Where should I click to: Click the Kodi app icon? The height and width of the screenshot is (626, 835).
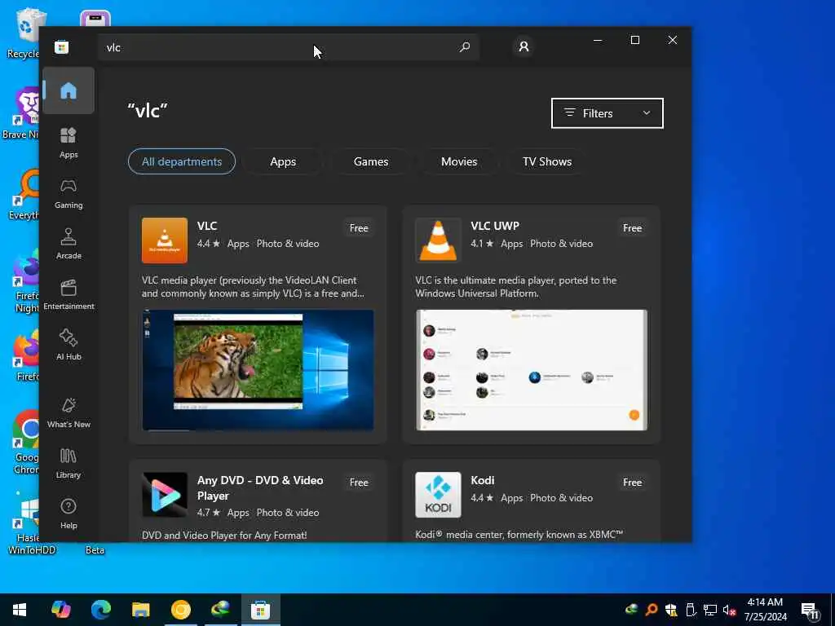pyautogui.click(x=438, y=495)
